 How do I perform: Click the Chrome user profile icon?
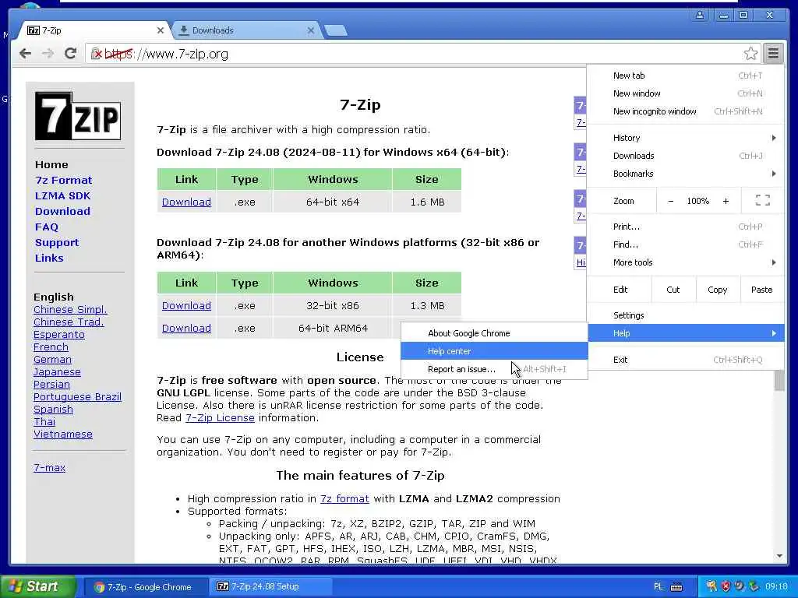[700, 16]
